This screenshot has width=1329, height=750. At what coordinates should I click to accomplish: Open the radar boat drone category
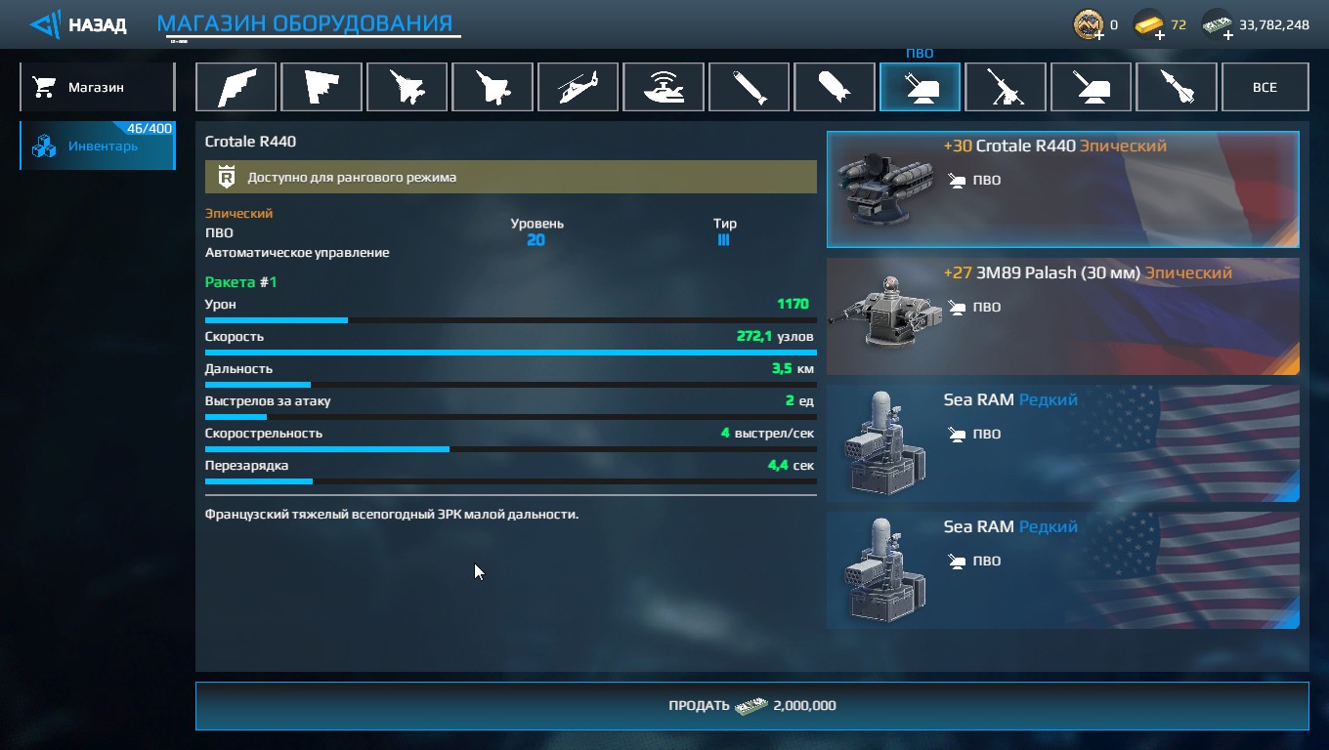pyautogui.click(x=664, y=87)
